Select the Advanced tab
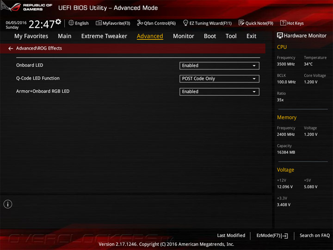Screen dimensions: 333x250 [150, 36]
